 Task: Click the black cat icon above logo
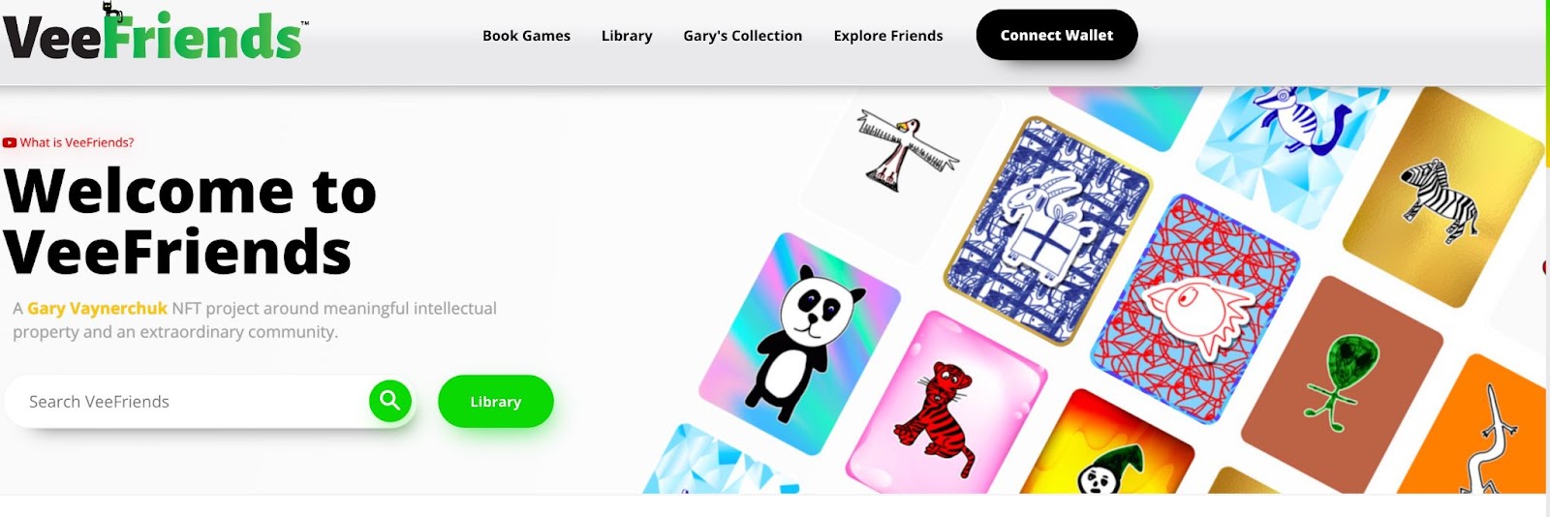tap(112, 12)
